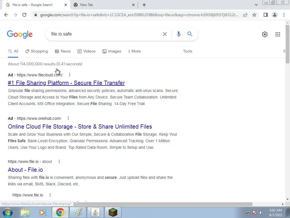Open the Java app in taskbar
The height and width of the screenshot is (218, 290).
(95, 213)
